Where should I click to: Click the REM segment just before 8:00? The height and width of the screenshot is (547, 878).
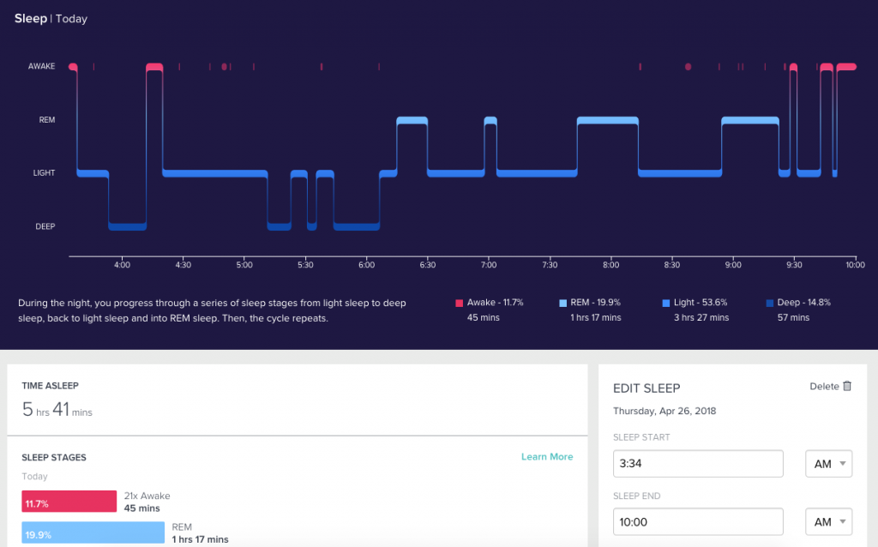coord(608,120)
